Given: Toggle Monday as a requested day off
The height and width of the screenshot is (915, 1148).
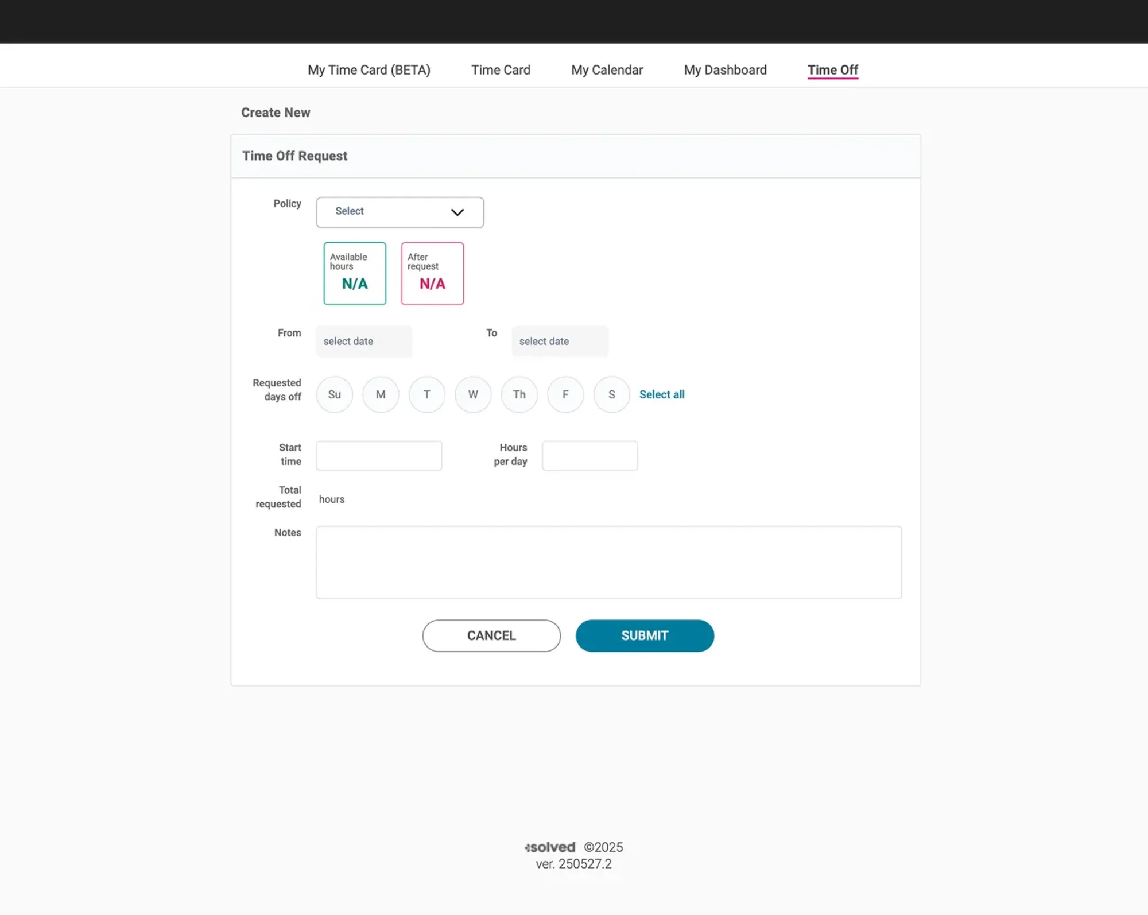Looking at the screenshot, I should (x=381, y=394).
